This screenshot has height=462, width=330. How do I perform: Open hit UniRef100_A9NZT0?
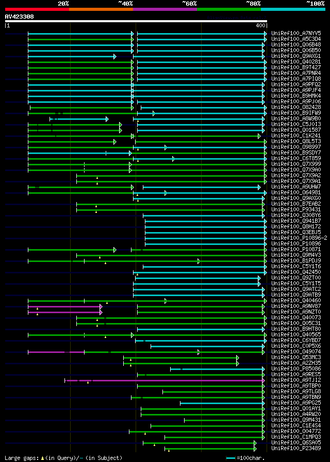296,312
